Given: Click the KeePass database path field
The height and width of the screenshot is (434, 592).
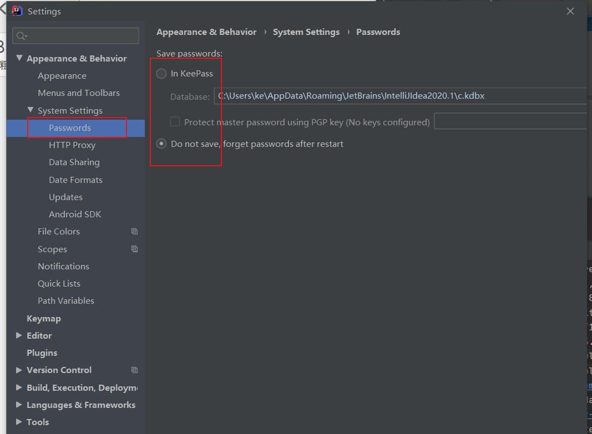Looking at the screenshot, I should coord(401,96).
